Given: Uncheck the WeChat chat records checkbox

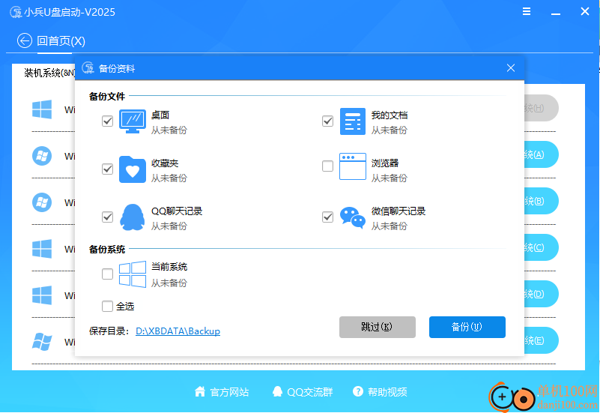Looking at the screenshot, I should [x=327, y=217].
